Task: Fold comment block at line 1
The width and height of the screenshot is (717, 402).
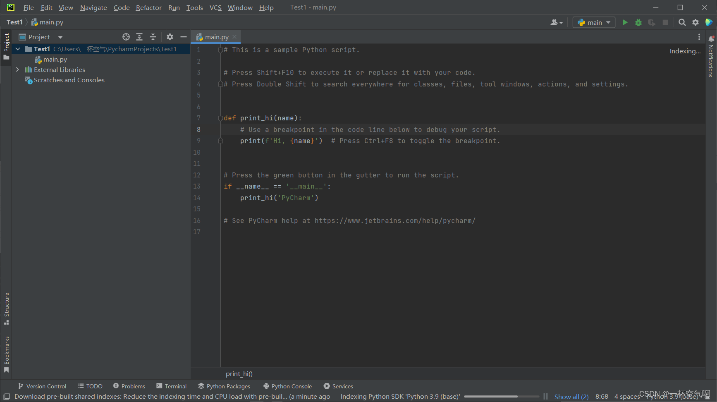Action: [x=220, y=50]
